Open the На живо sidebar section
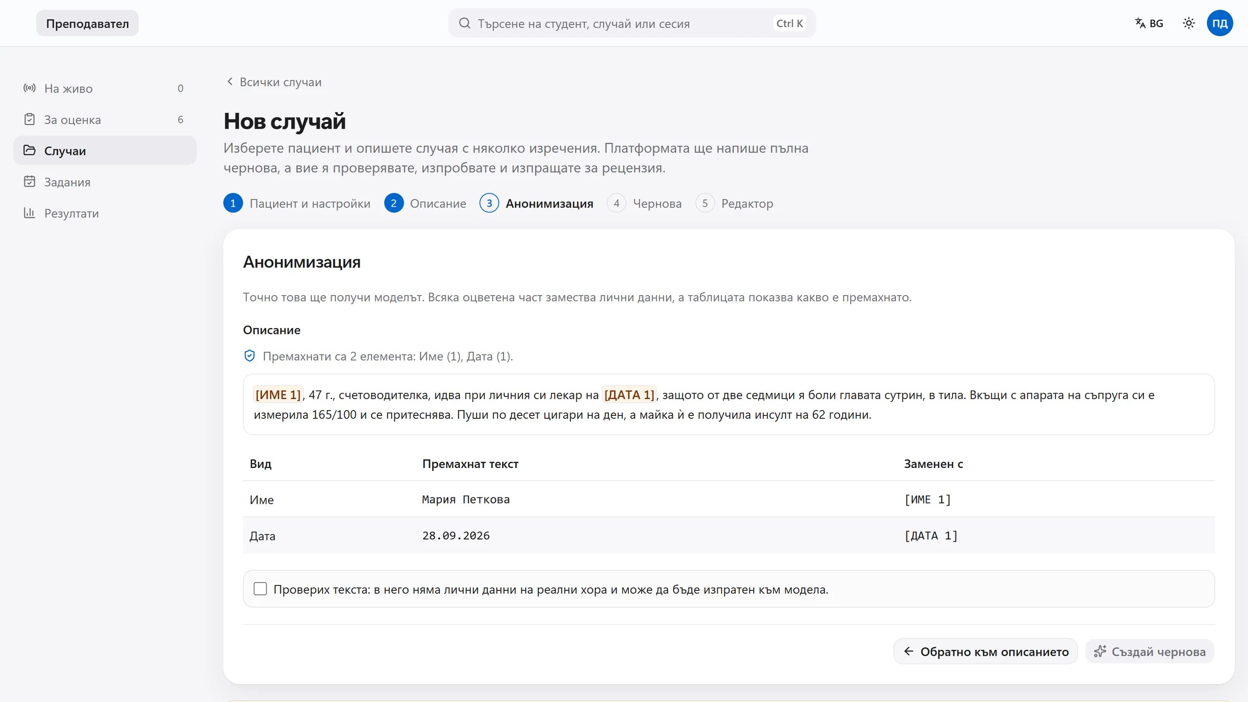 [105, 88]
